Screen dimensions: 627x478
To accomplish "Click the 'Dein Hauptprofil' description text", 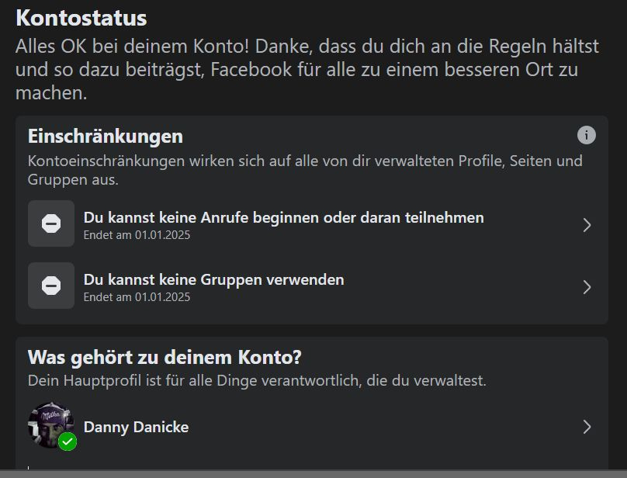I will [x=257, y=381].
